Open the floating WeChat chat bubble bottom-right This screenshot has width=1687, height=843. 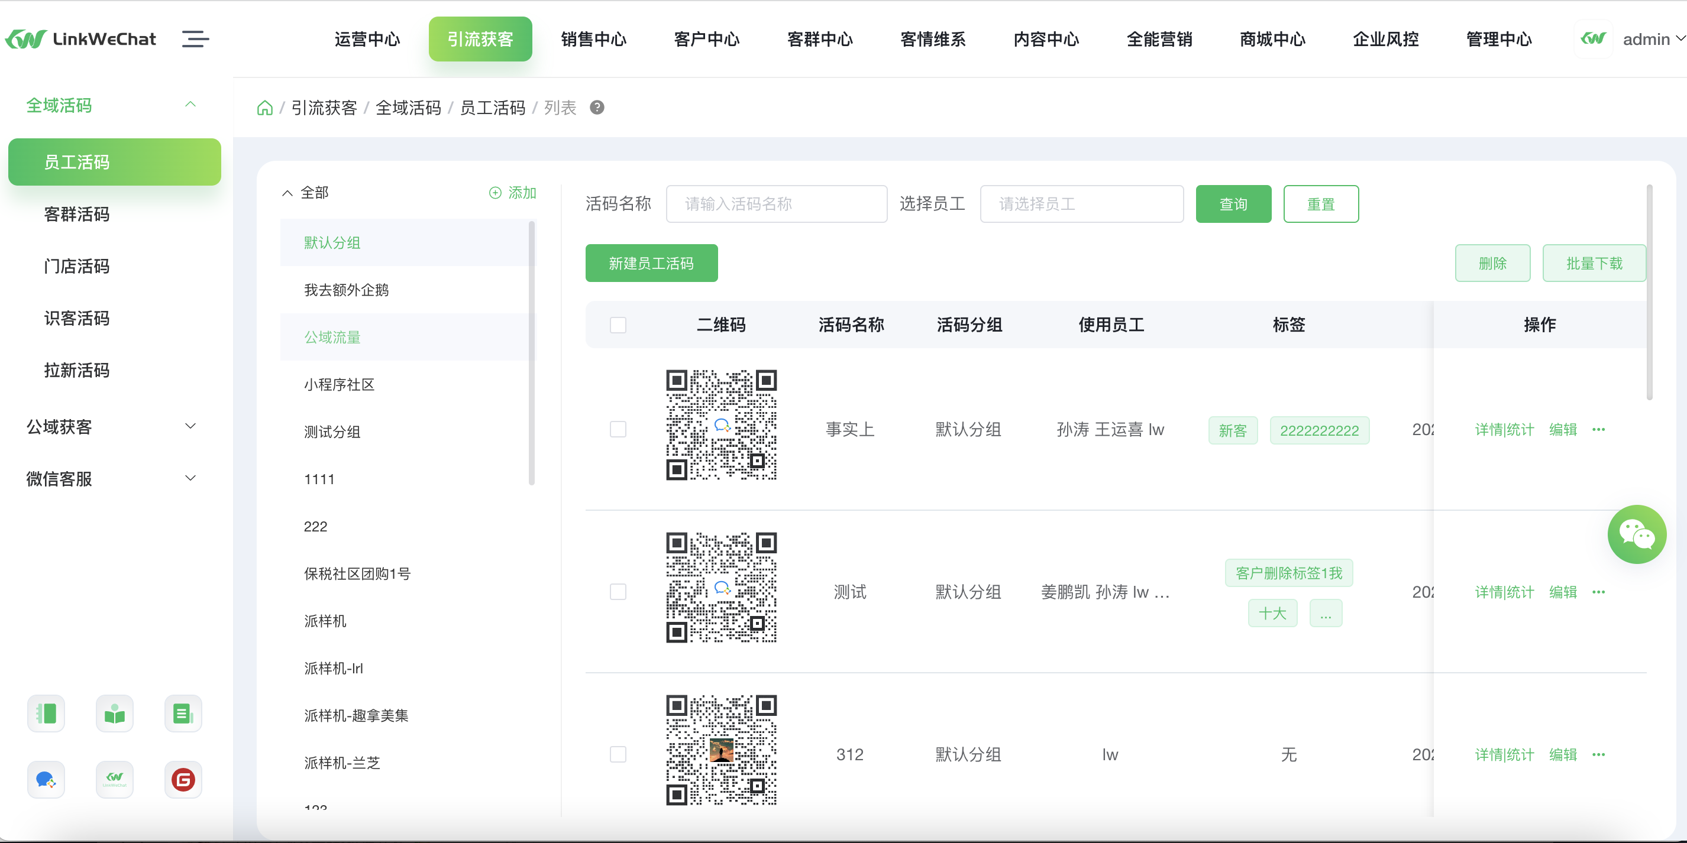pos(1637,534)
